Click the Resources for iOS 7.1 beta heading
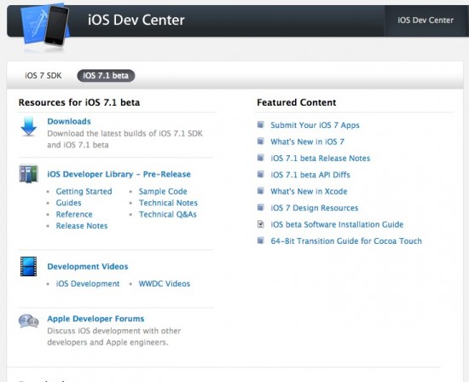The height and width of the screenshot is (382, 469). (x=79, y=102)
